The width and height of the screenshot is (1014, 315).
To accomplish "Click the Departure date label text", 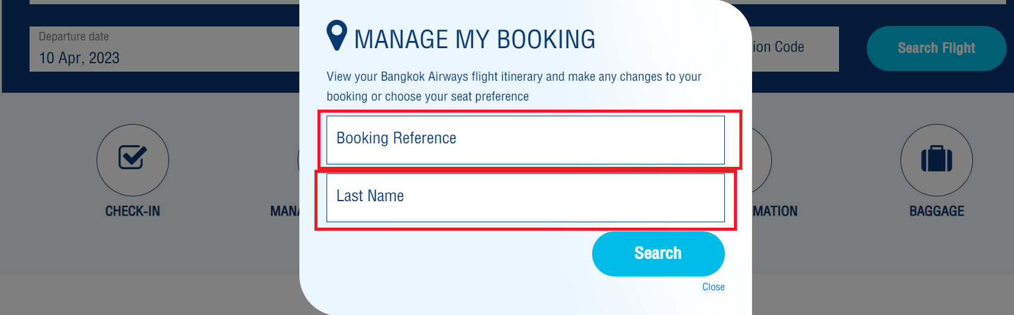I will click(74, 37).
